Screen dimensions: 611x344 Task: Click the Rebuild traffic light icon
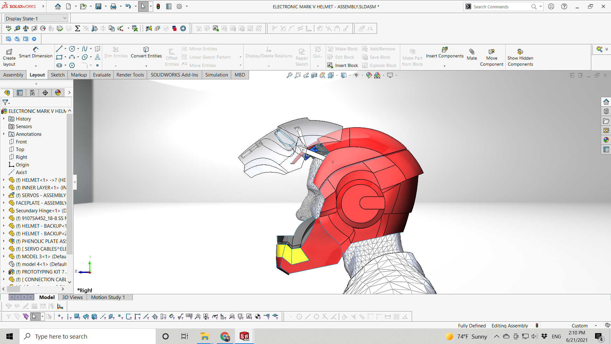tap(158, 6)
